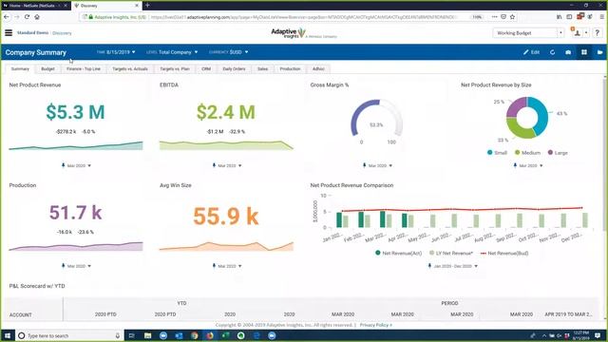Open Net Product Revenue by Size period dropdown
The height and width of the screenshot is (342, 608).
528,165
